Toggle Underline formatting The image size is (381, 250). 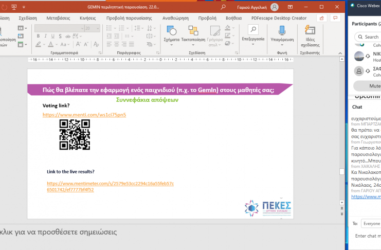(x=52, y=36)
